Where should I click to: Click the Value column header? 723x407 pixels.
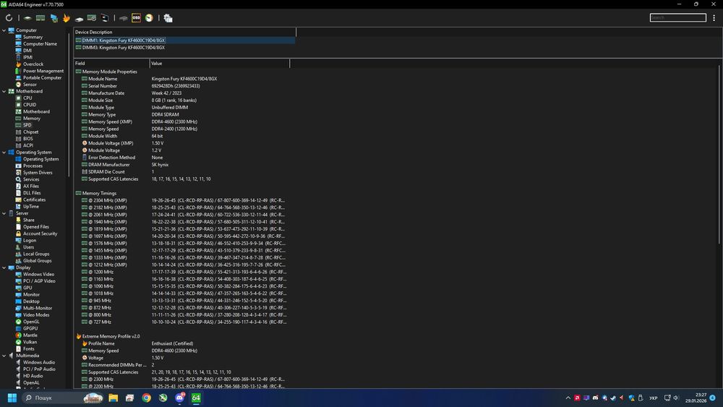tap(220, 63)
